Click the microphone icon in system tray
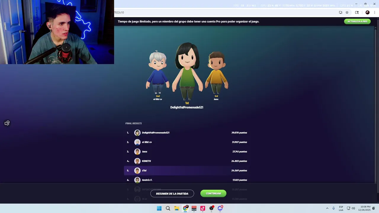The height and width of the screenshot is (213, 379). click(x=334, y=208)
